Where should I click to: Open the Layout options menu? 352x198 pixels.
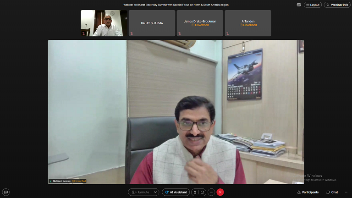coord(313,5)
